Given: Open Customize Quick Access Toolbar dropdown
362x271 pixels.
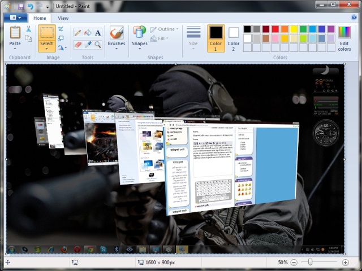Looking at the screenshot, I should 48,7.
